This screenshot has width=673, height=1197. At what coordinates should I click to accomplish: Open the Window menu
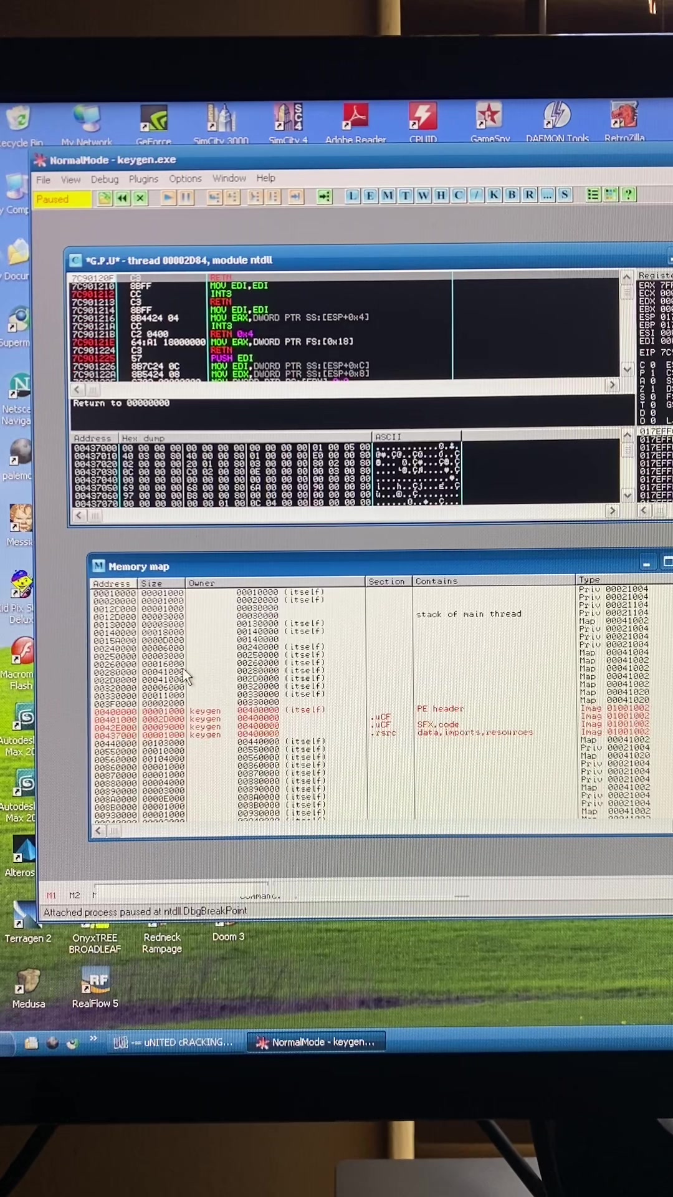(x=229, y=178)
